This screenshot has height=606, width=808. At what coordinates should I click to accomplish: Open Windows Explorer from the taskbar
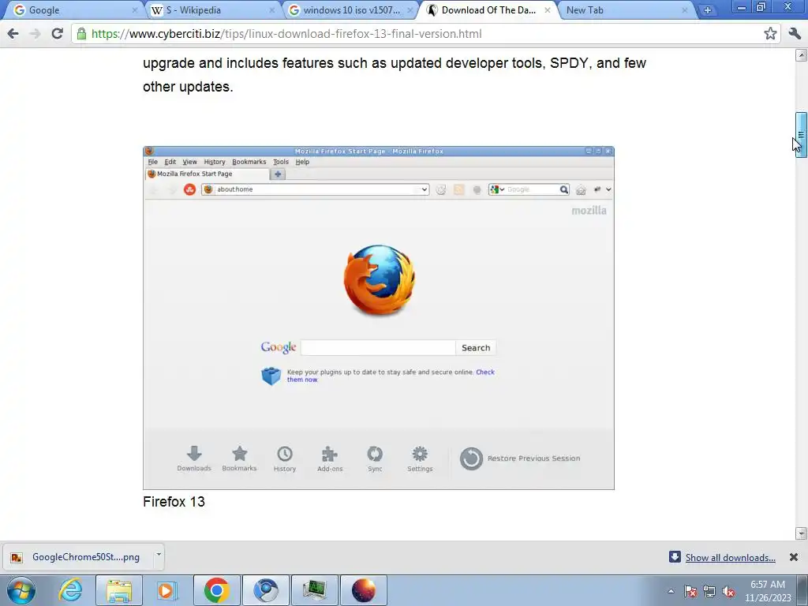[119, 590]
